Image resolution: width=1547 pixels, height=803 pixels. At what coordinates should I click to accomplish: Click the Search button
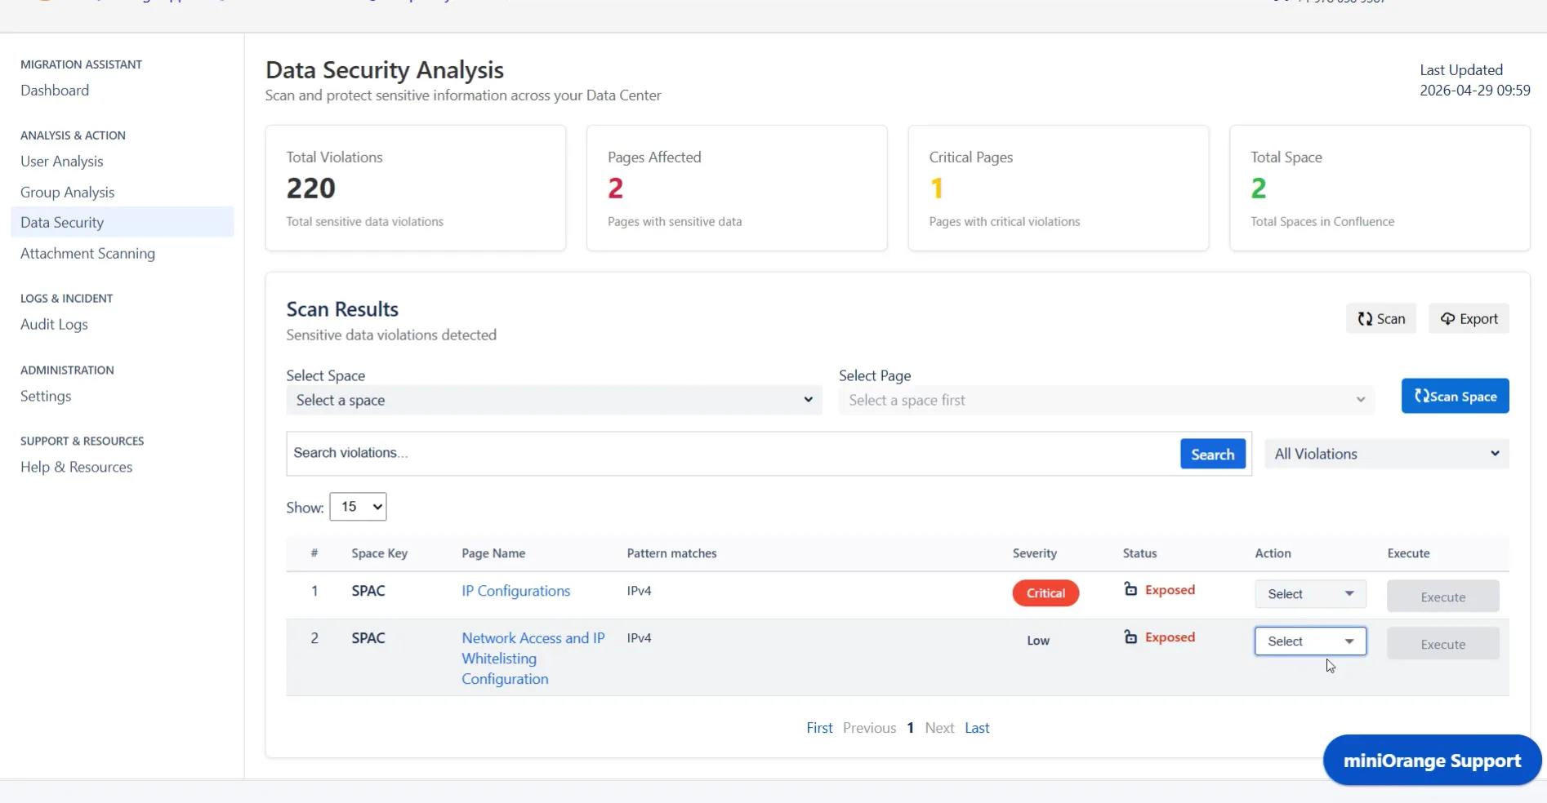click(1213, 454)
